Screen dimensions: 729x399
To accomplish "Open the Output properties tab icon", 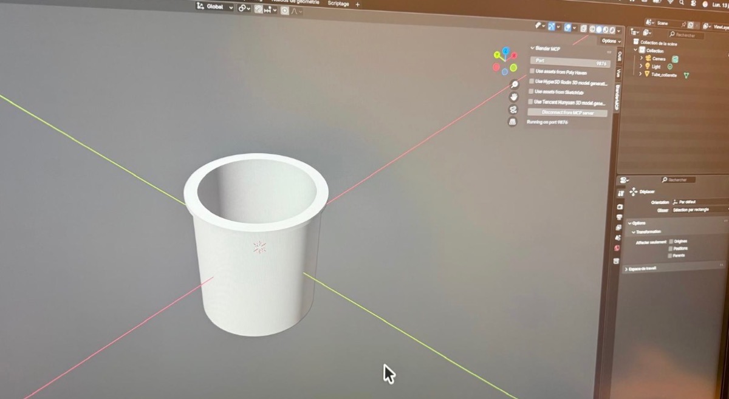I will click(620, 217).
